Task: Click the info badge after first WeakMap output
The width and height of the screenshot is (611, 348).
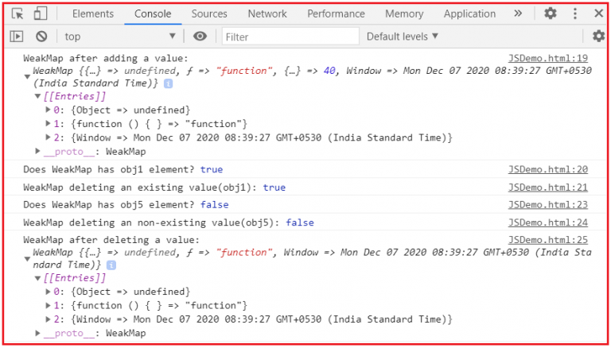Action: 168,83
